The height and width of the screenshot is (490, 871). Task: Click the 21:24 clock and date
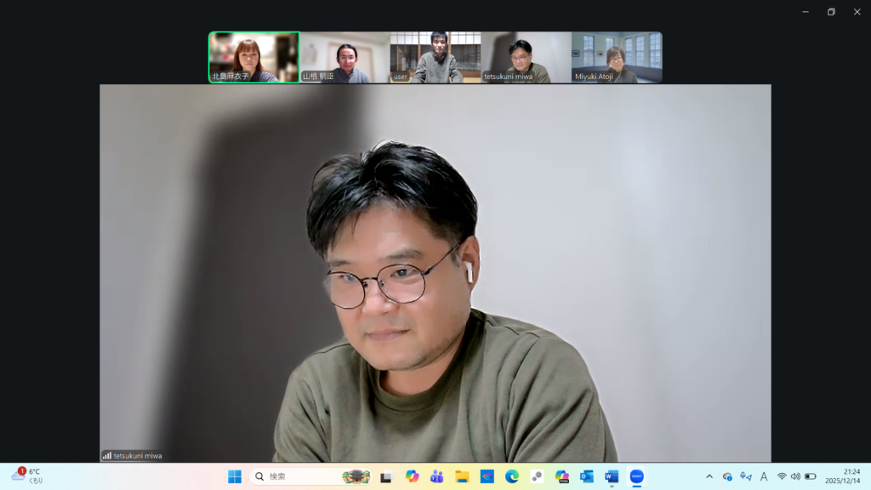(841, 476)
